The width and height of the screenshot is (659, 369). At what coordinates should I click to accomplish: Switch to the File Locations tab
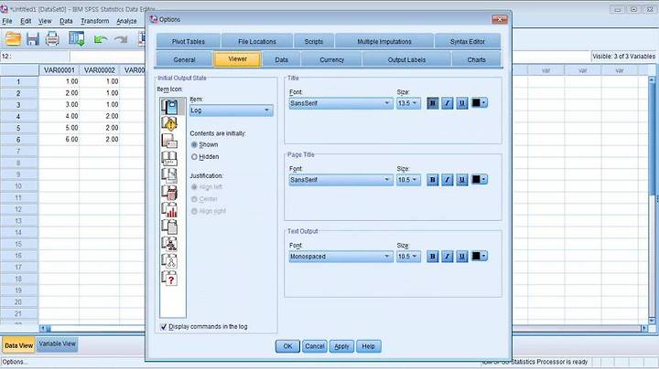[257, 41]
